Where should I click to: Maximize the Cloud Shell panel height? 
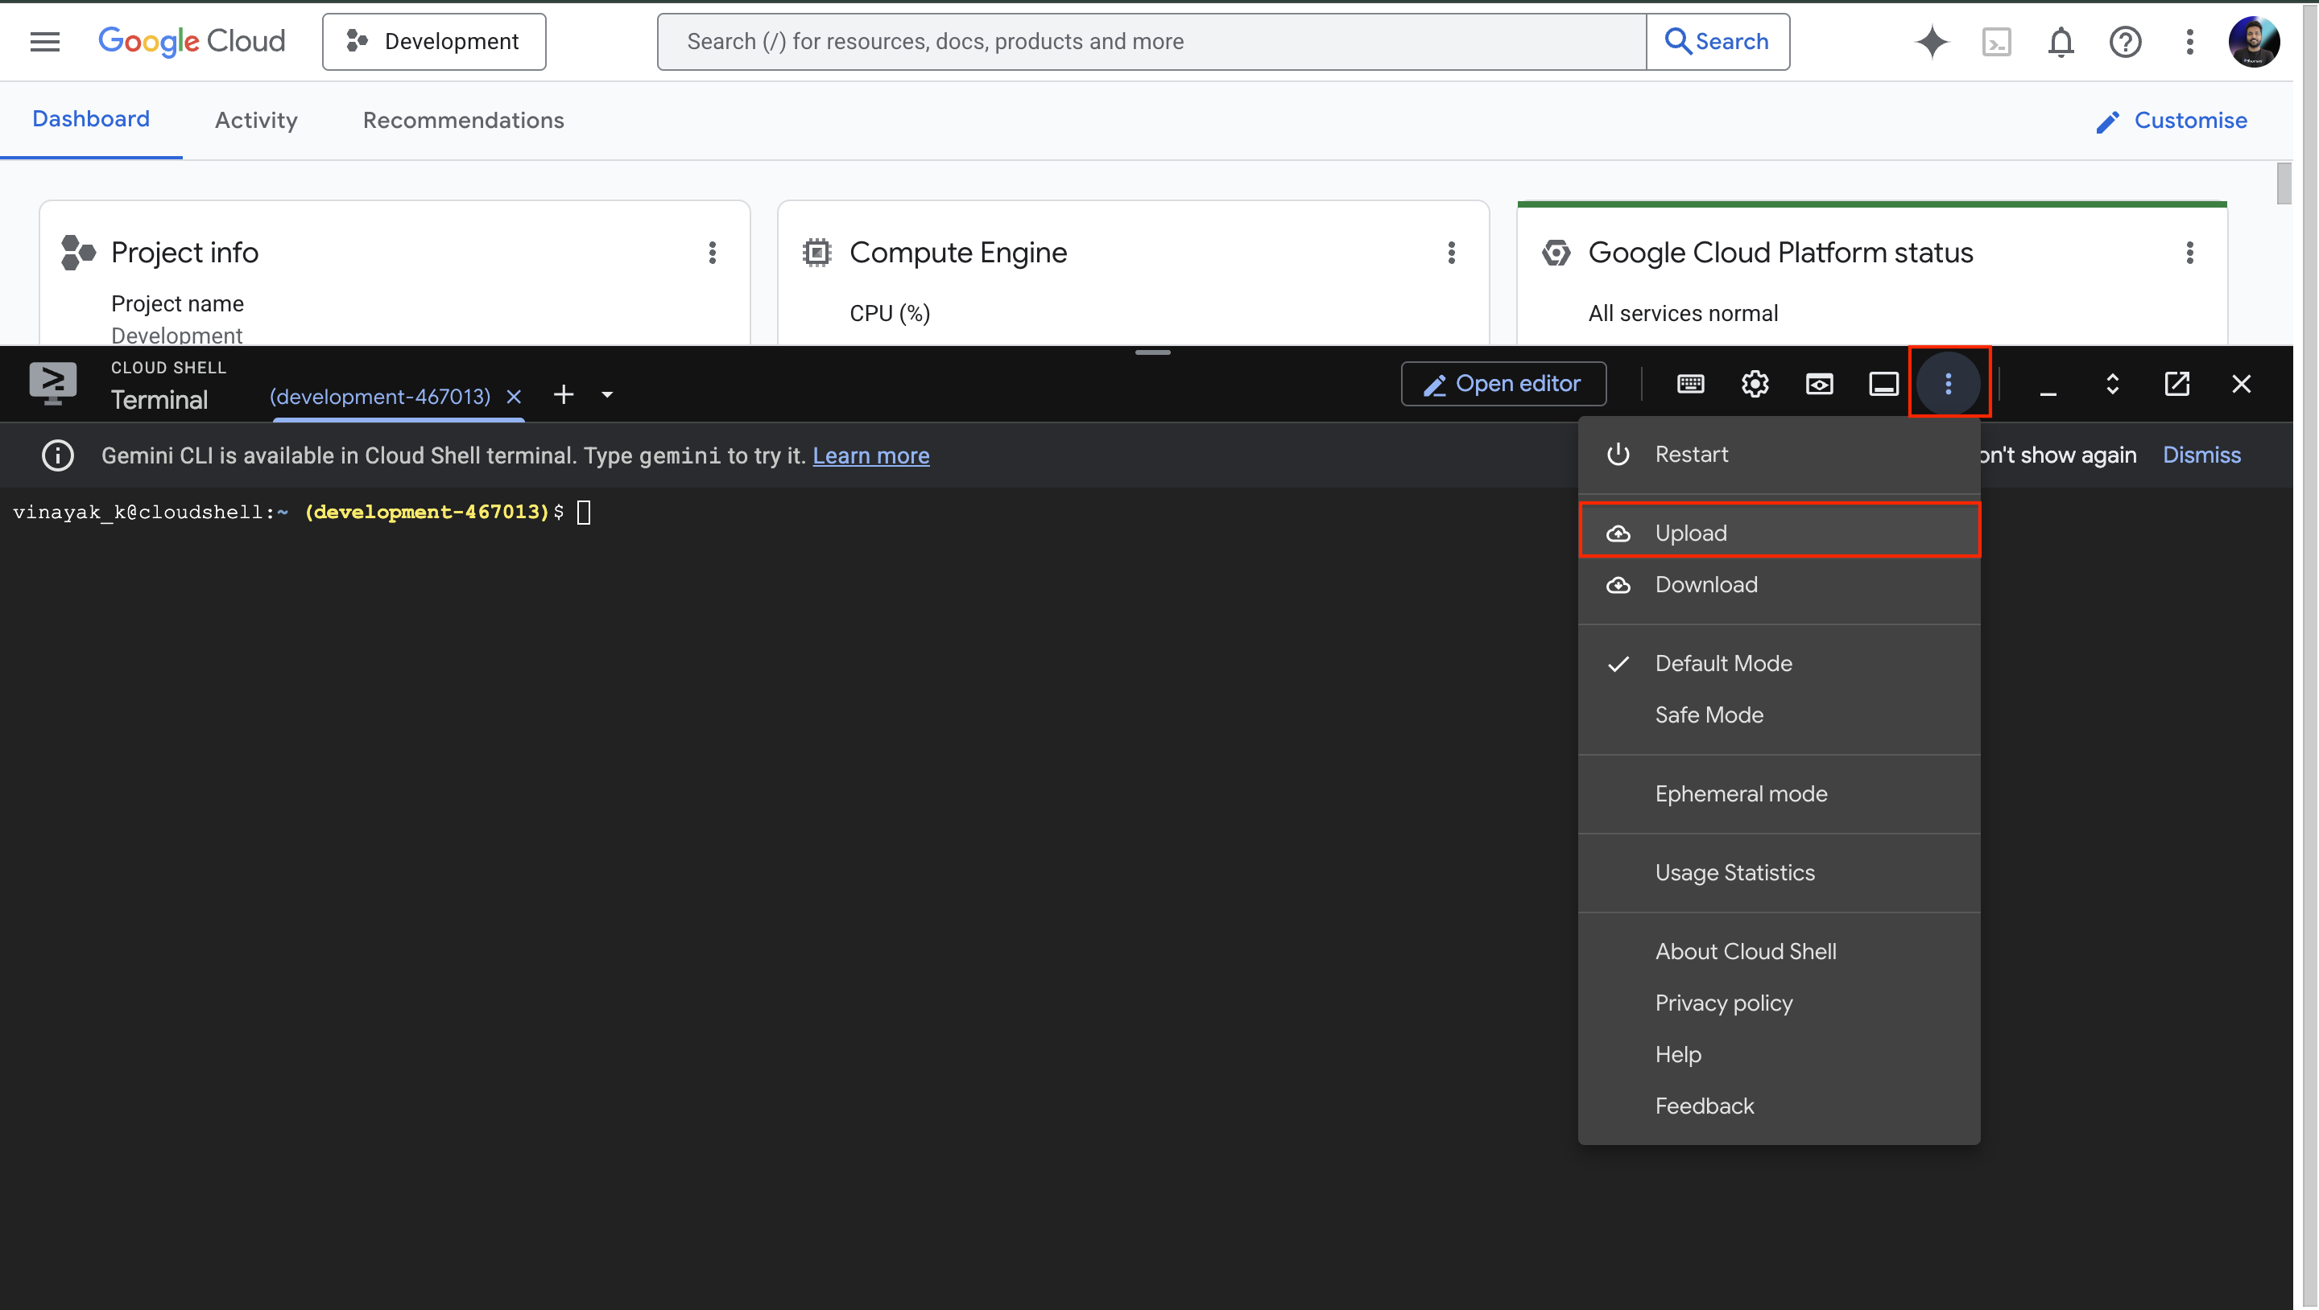[2113, 384]
